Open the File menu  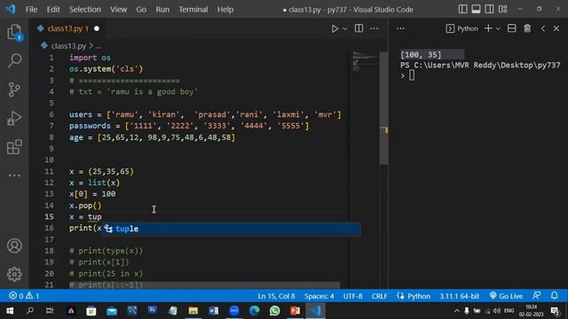click(31, 10)
